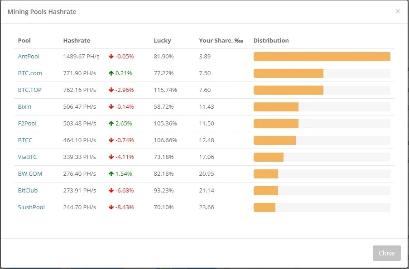
Task: Click the 3.89 share value
Action: [x=205, y=56]
